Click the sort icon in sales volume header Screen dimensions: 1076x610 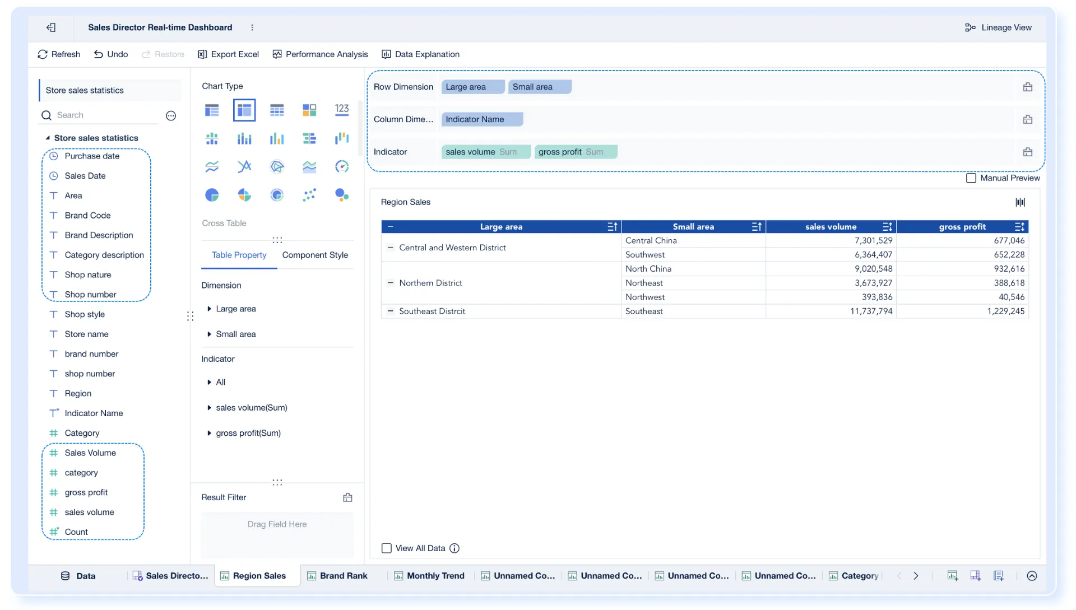click(x=887, y=227)
